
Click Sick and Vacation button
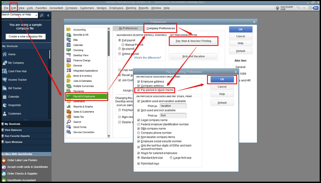pos(193,57)
